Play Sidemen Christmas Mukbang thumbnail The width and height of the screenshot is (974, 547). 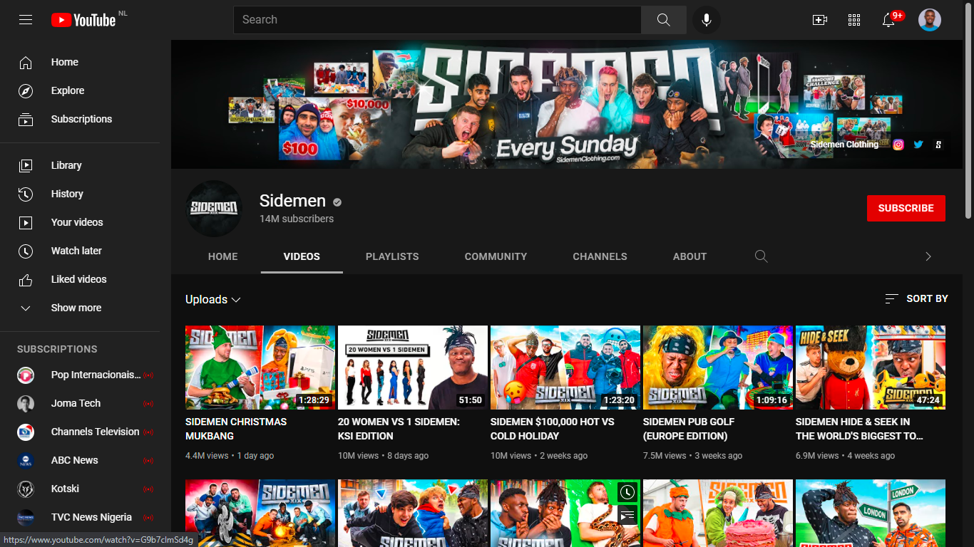260,368
